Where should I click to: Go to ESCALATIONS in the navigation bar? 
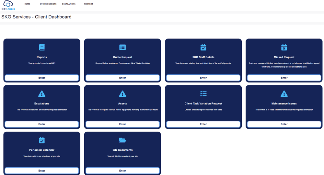point(69,4)
